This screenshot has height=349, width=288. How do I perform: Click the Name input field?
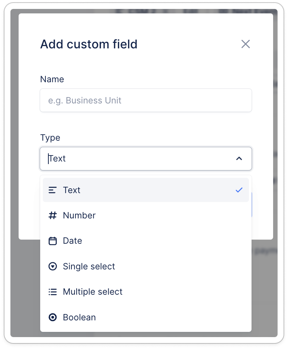[146, 100]
